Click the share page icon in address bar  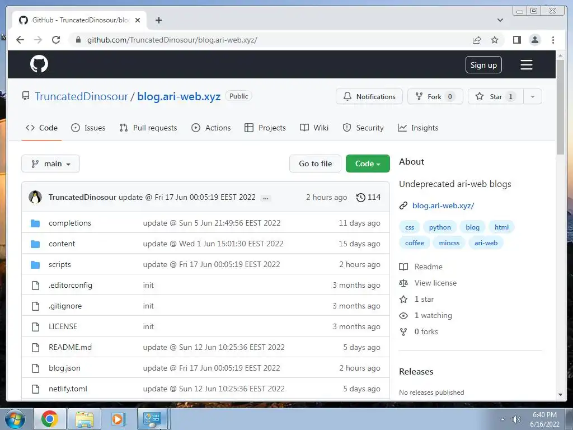point(477,40)
